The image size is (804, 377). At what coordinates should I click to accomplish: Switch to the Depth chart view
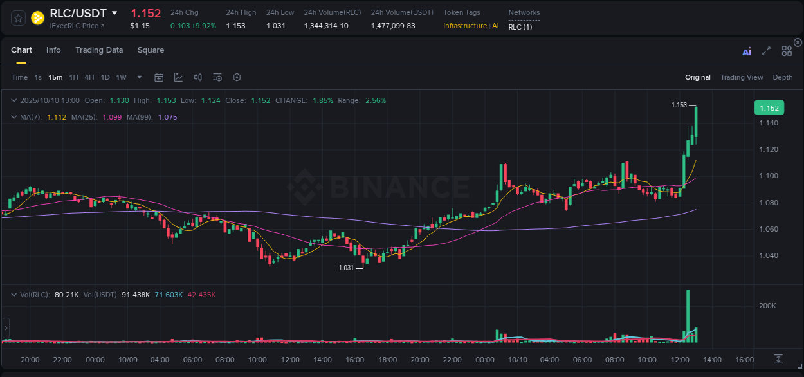point(782,77)
